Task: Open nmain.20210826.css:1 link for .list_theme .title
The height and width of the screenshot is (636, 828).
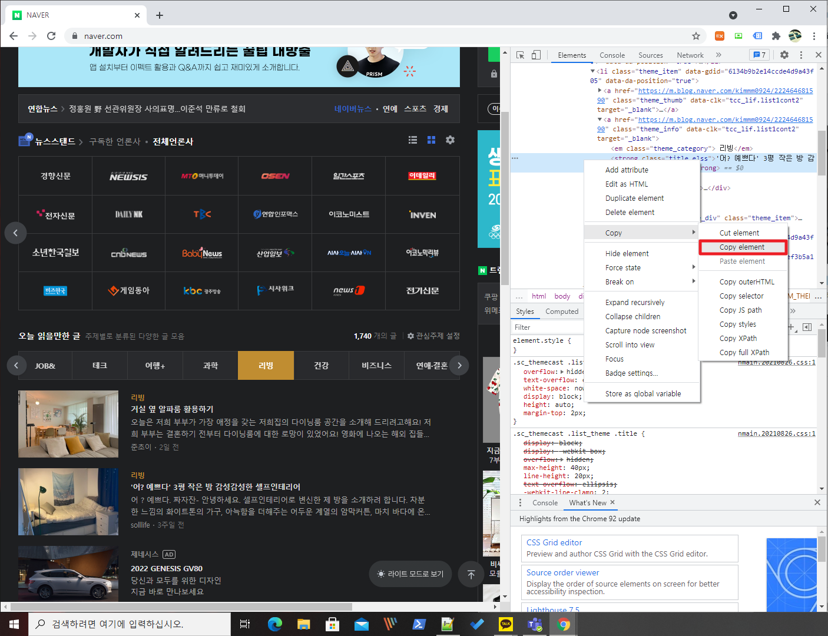Action: (x=776, y=433)
